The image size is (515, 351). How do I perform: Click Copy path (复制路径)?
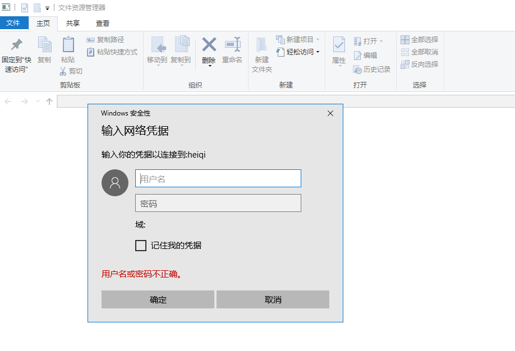coord(105,40)
